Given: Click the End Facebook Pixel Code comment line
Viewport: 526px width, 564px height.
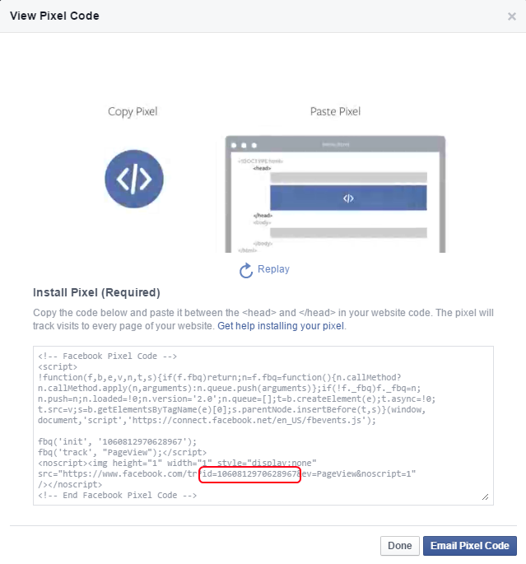Looking at the screenshot, I should (x=117, y=496).
